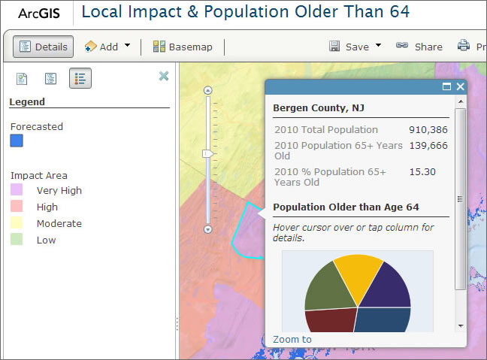Click the popup scrollbar up arrow
The image size is (487, 360).
tap(461, 101)
